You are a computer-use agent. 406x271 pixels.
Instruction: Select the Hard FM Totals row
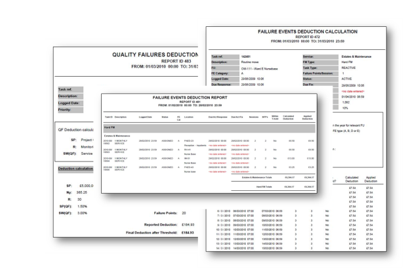(x=264, y=186)
